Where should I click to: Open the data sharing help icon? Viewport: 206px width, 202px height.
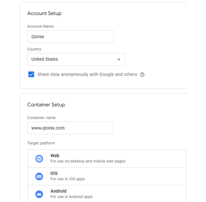(142, 75)
